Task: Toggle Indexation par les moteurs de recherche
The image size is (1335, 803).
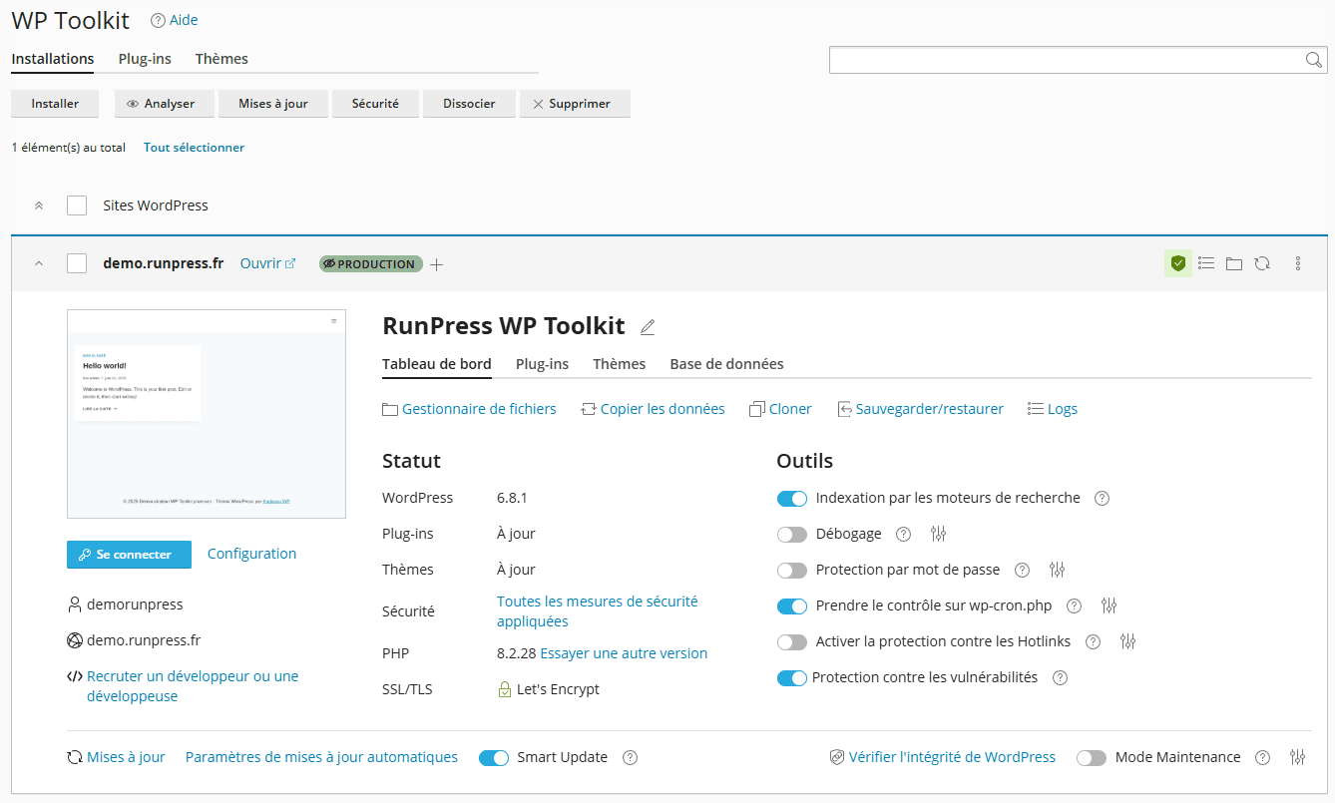Action: [x=792, y=498]
